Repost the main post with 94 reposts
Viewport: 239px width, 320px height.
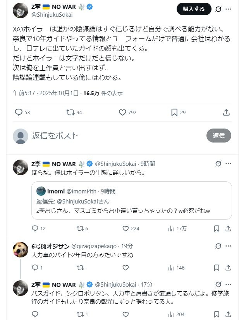coord(70,112)
